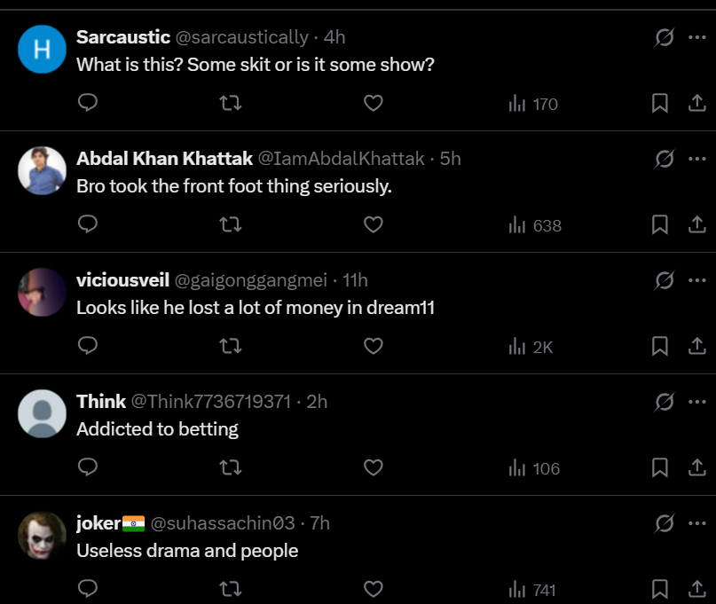Open Sarcaustic's 4h timestamp link
This screenshot has width=716, height=604.
(x=334, y=37)
